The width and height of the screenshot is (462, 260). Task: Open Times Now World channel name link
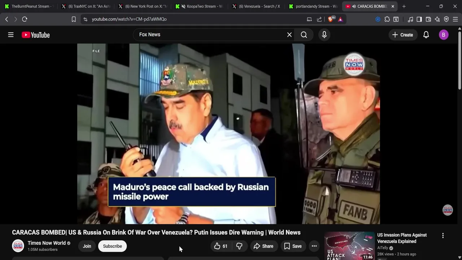tap(47, 243)
